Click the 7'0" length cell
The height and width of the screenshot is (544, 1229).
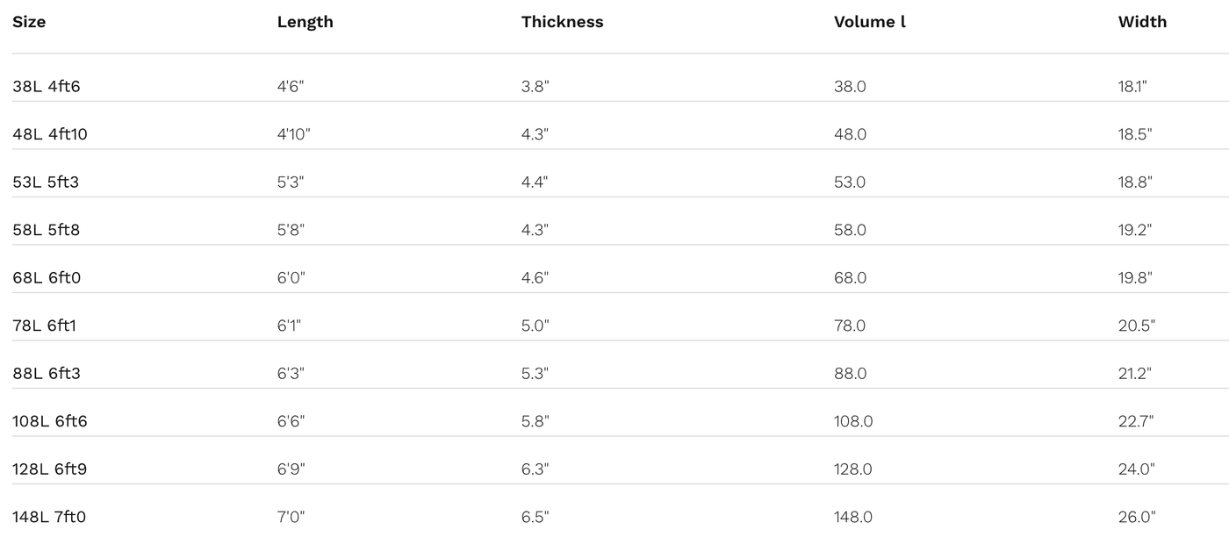[x=291, y=517]
